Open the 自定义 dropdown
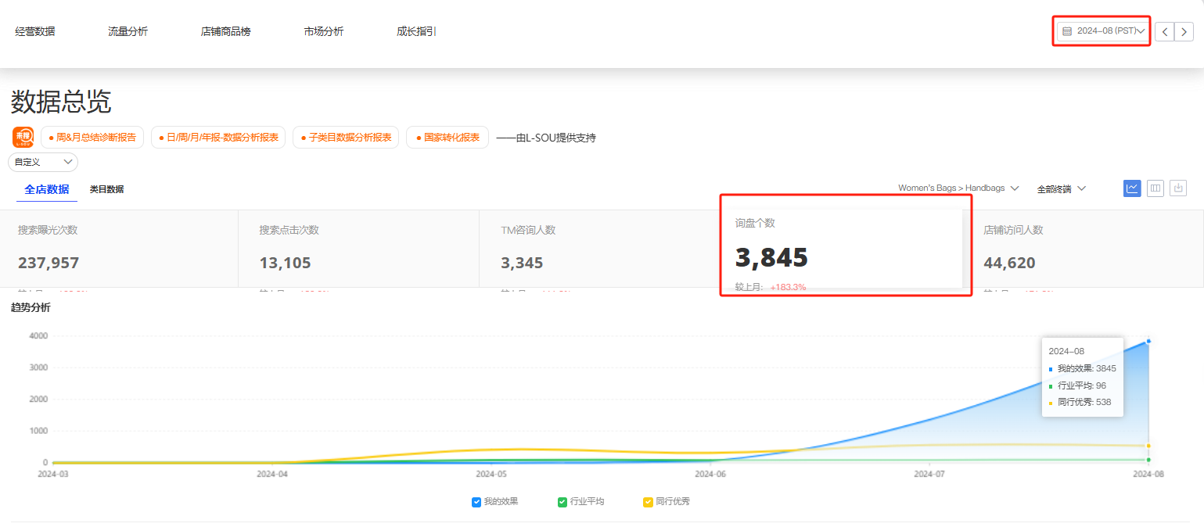 pyautogui.click(x=43, y=162)
